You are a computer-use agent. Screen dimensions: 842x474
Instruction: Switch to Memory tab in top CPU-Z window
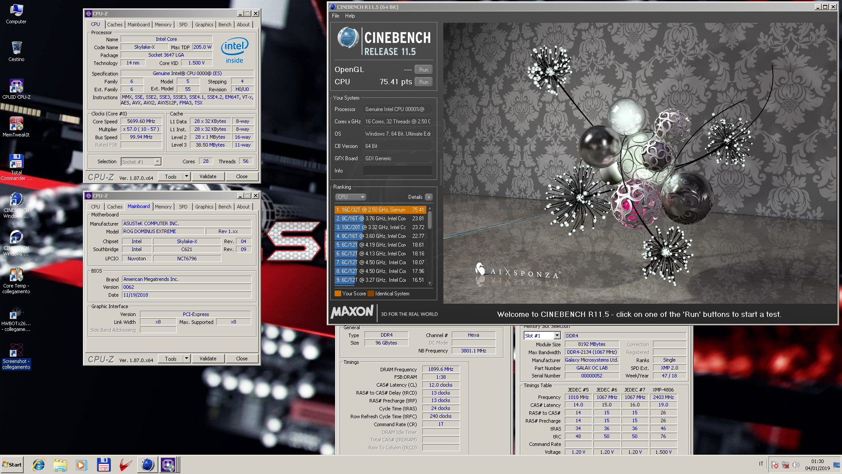coord(163,25)
